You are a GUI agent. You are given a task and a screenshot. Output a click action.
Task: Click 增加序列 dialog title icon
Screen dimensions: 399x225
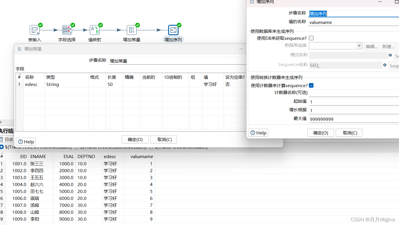click(252, 2)
